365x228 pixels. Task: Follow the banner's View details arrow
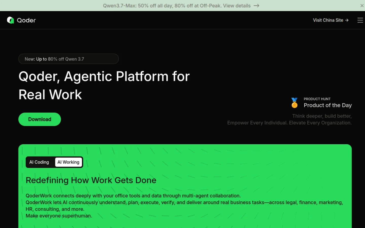coord(257,6)
